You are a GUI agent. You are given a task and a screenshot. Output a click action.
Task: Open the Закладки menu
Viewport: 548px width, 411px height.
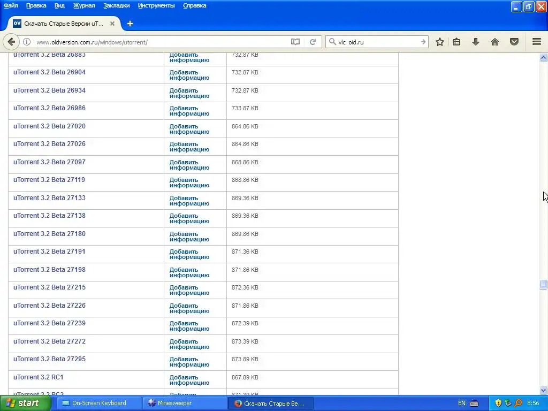(116, 5)
